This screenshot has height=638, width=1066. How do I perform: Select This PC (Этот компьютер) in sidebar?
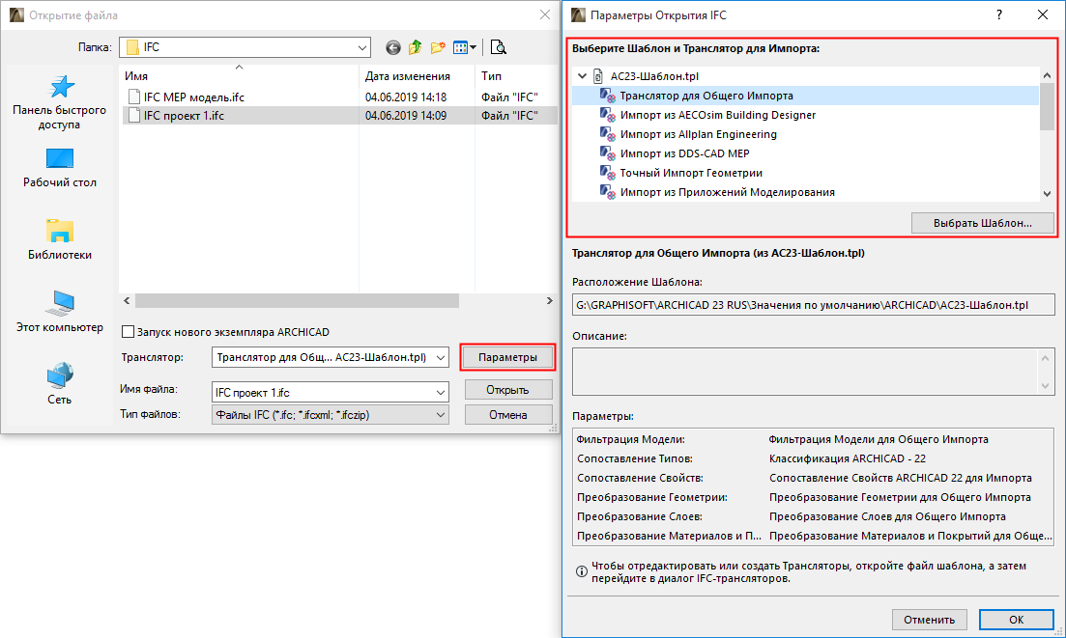click(60, 312)
